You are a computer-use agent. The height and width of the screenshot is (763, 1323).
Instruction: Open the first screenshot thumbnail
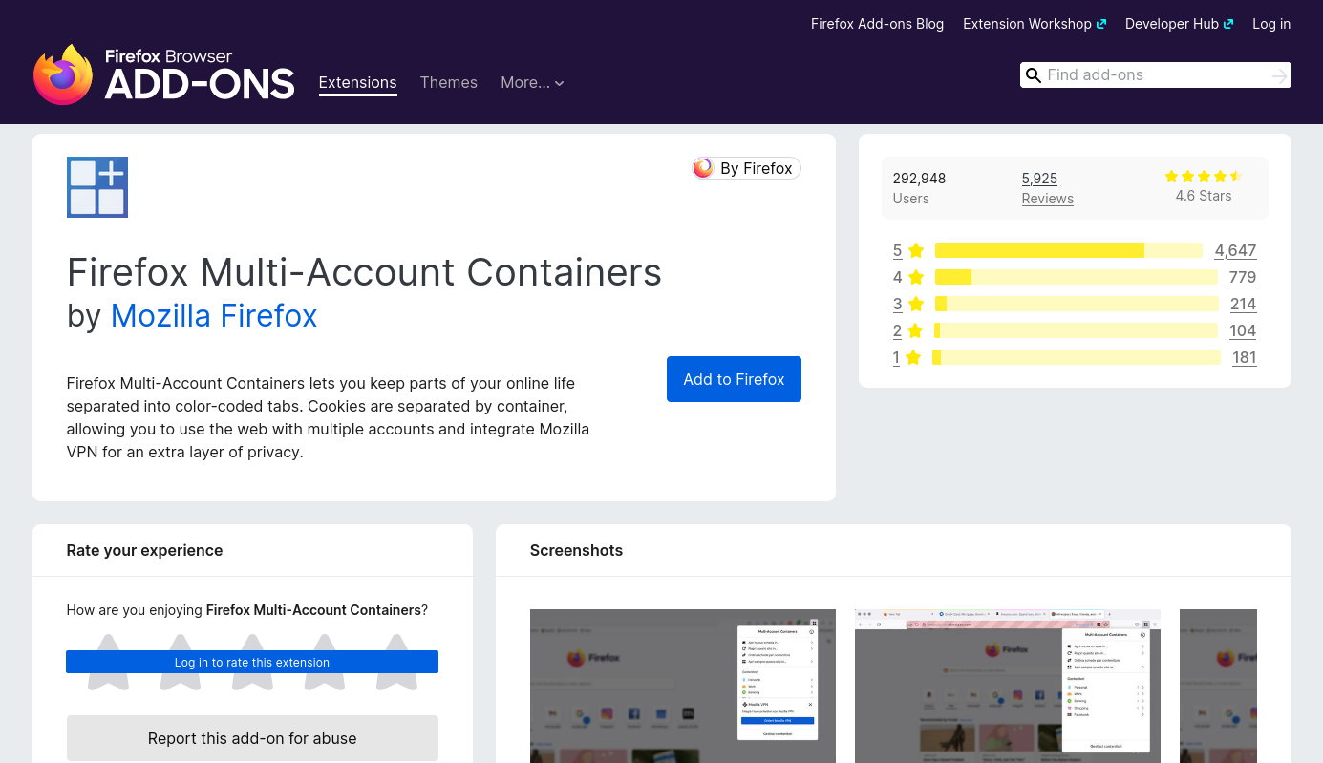click(x=682, y=686)
